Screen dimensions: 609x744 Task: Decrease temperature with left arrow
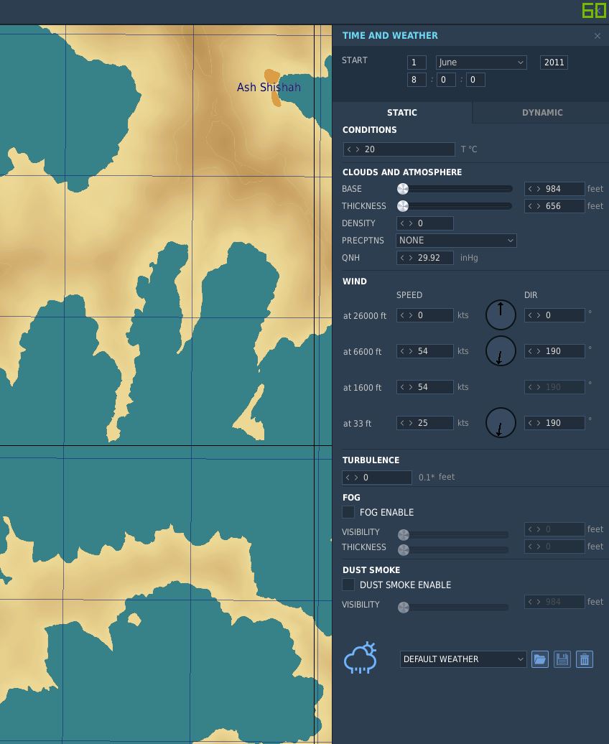pyautogui.click(x=349, y=149)
